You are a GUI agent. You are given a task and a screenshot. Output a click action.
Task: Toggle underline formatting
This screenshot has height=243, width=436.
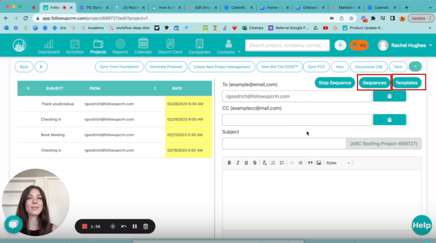(246, 163)
